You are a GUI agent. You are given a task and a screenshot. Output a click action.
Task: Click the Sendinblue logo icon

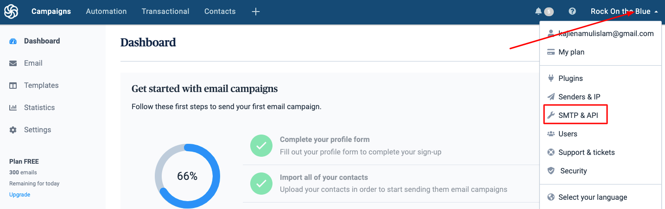[11, 12]
